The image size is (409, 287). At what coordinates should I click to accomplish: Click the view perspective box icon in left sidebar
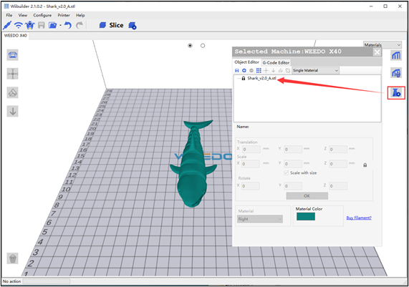click(12, 55)
